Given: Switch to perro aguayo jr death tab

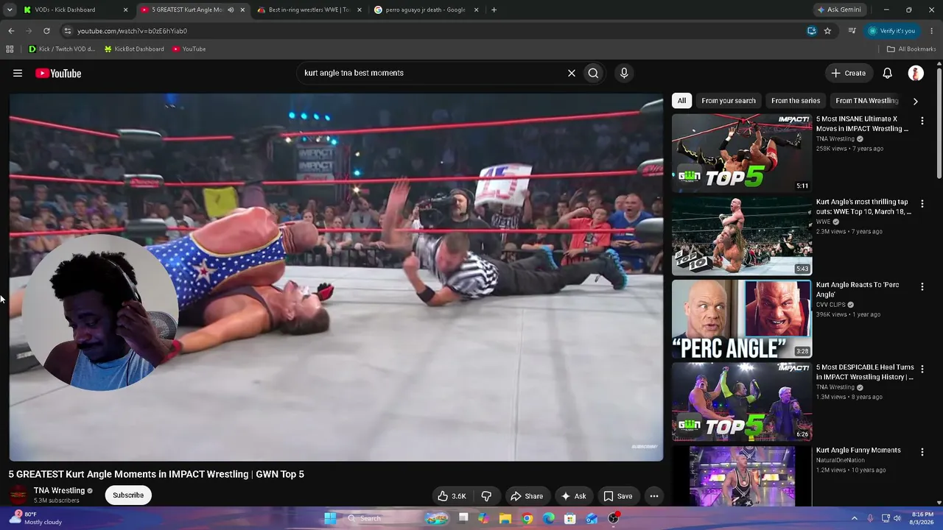Looking at the screenshot, I should click(426, 10).
